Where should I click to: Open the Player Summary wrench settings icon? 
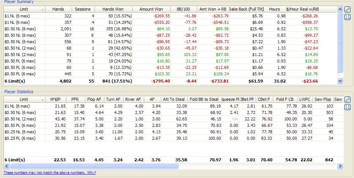348,9
